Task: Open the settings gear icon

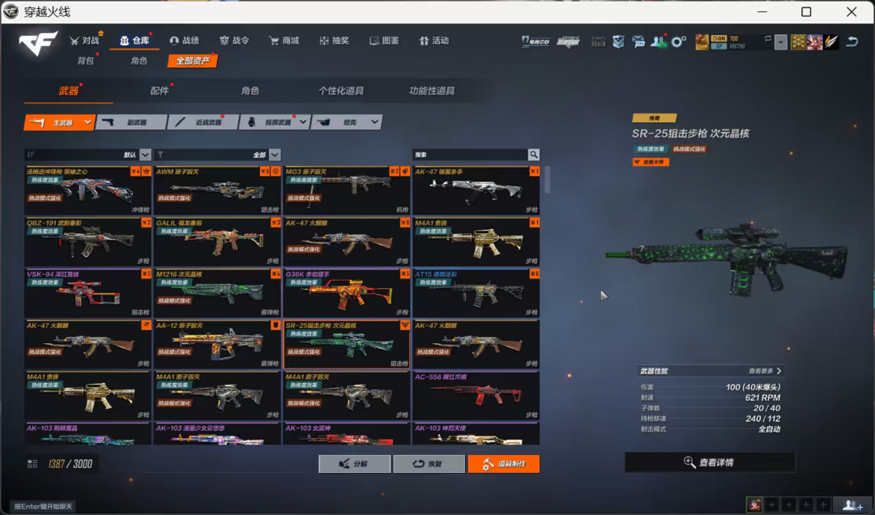Action: pos(679,42)
